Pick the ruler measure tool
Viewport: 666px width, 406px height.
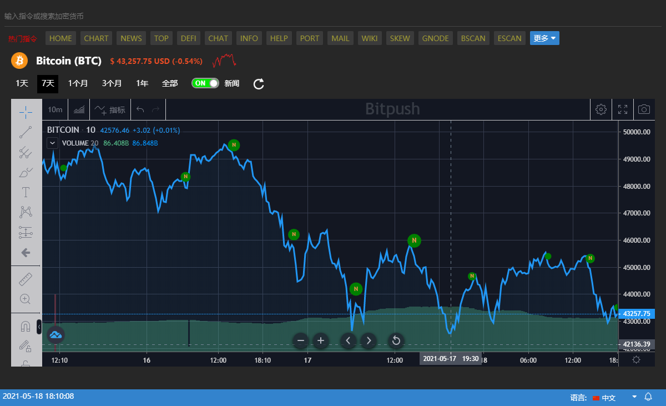pyautogui.click(x=26, y=278)
